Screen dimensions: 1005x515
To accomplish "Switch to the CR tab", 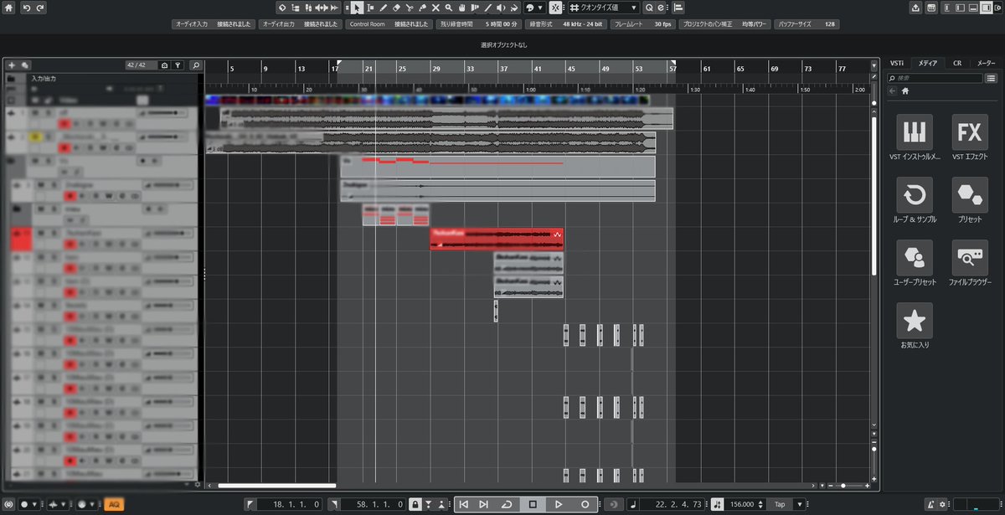I will 957,63.
